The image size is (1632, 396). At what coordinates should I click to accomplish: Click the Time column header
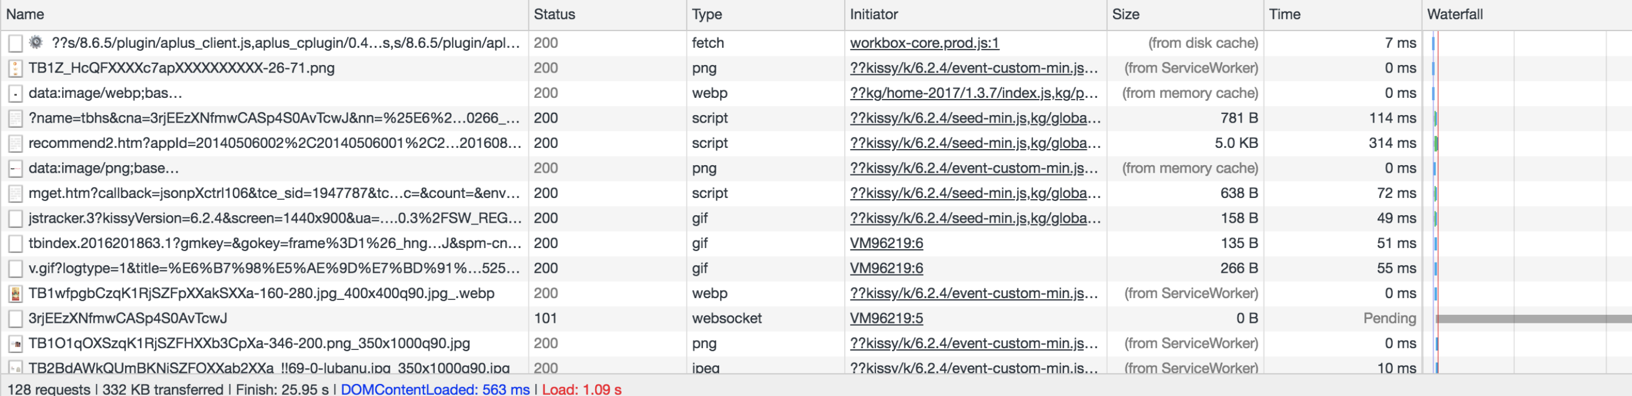1284,14
